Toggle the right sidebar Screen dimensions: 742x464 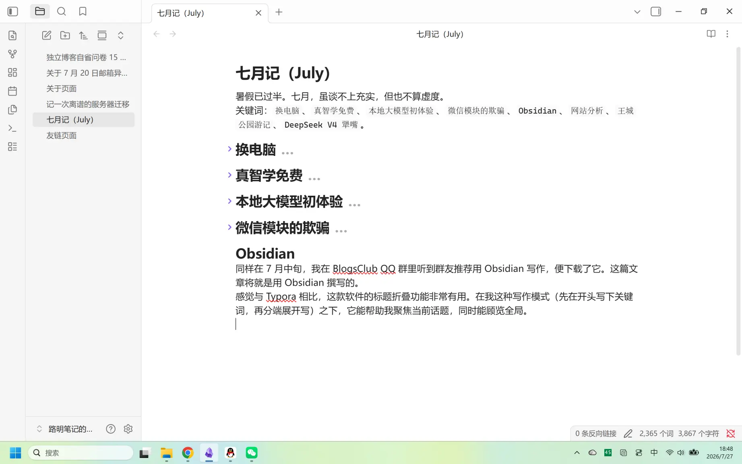pyautogui.click(x=656, y=12)
